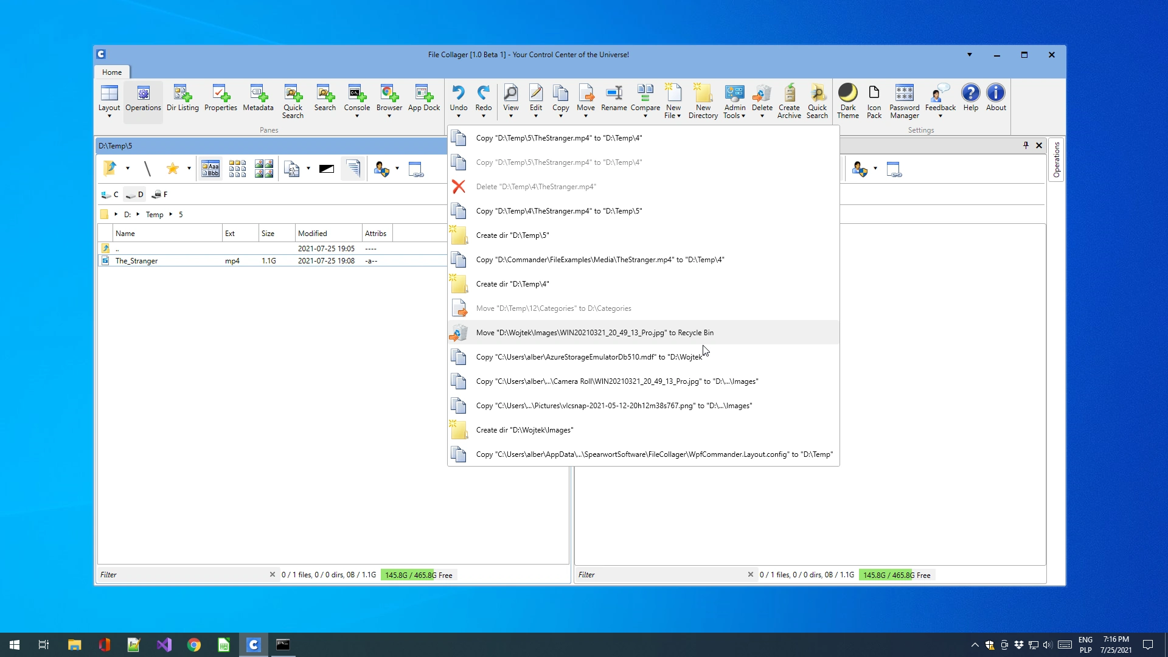This screenshot has height=657, width=1168.
Task: Clear the left pane Filter box
Action: pyautogui.click(x=272, y=574)
